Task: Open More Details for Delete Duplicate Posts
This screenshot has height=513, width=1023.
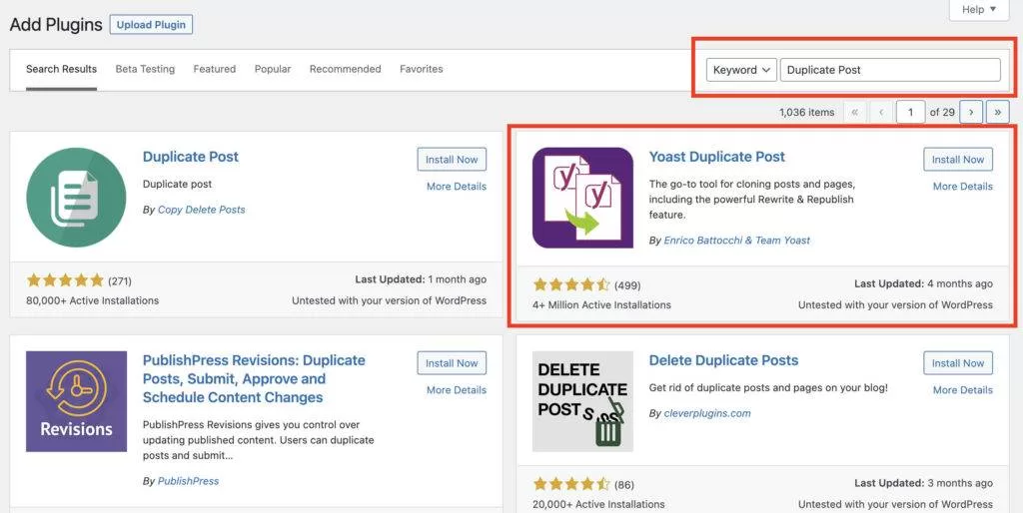Action: tap(962, 390)
